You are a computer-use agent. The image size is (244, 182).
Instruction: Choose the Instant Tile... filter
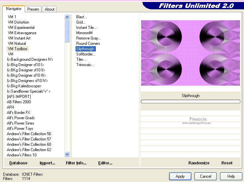86,28
